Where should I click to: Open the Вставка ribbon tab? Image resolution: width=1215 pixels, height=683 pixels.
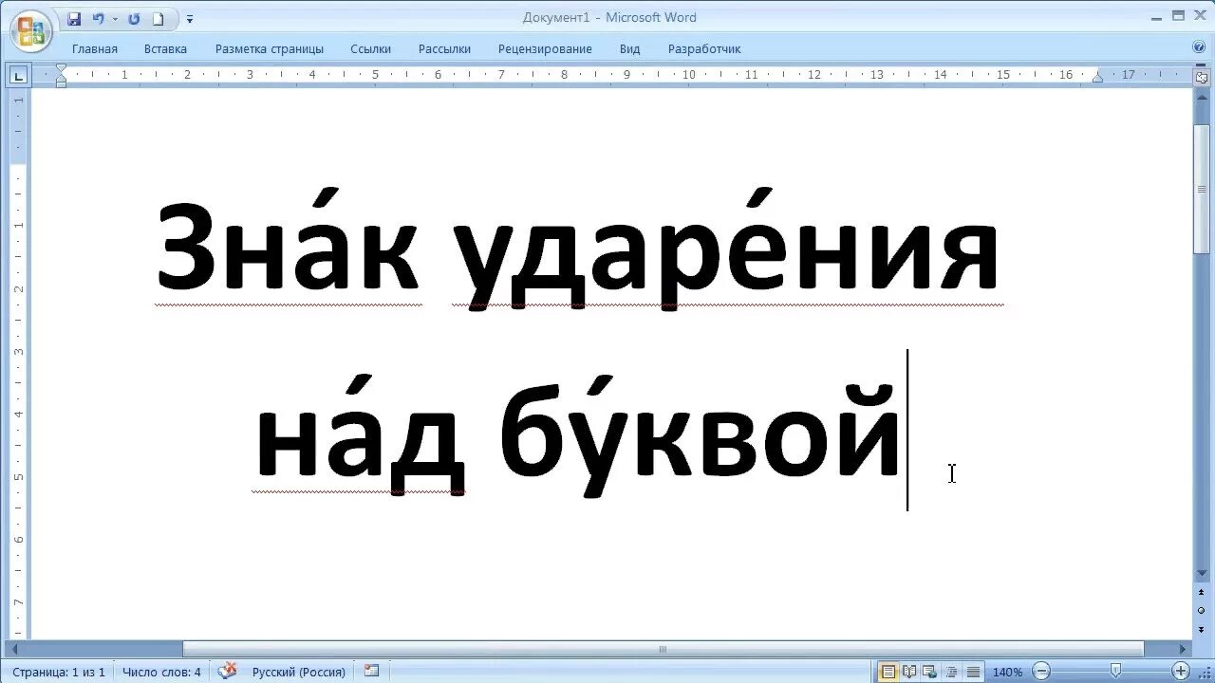165,48
